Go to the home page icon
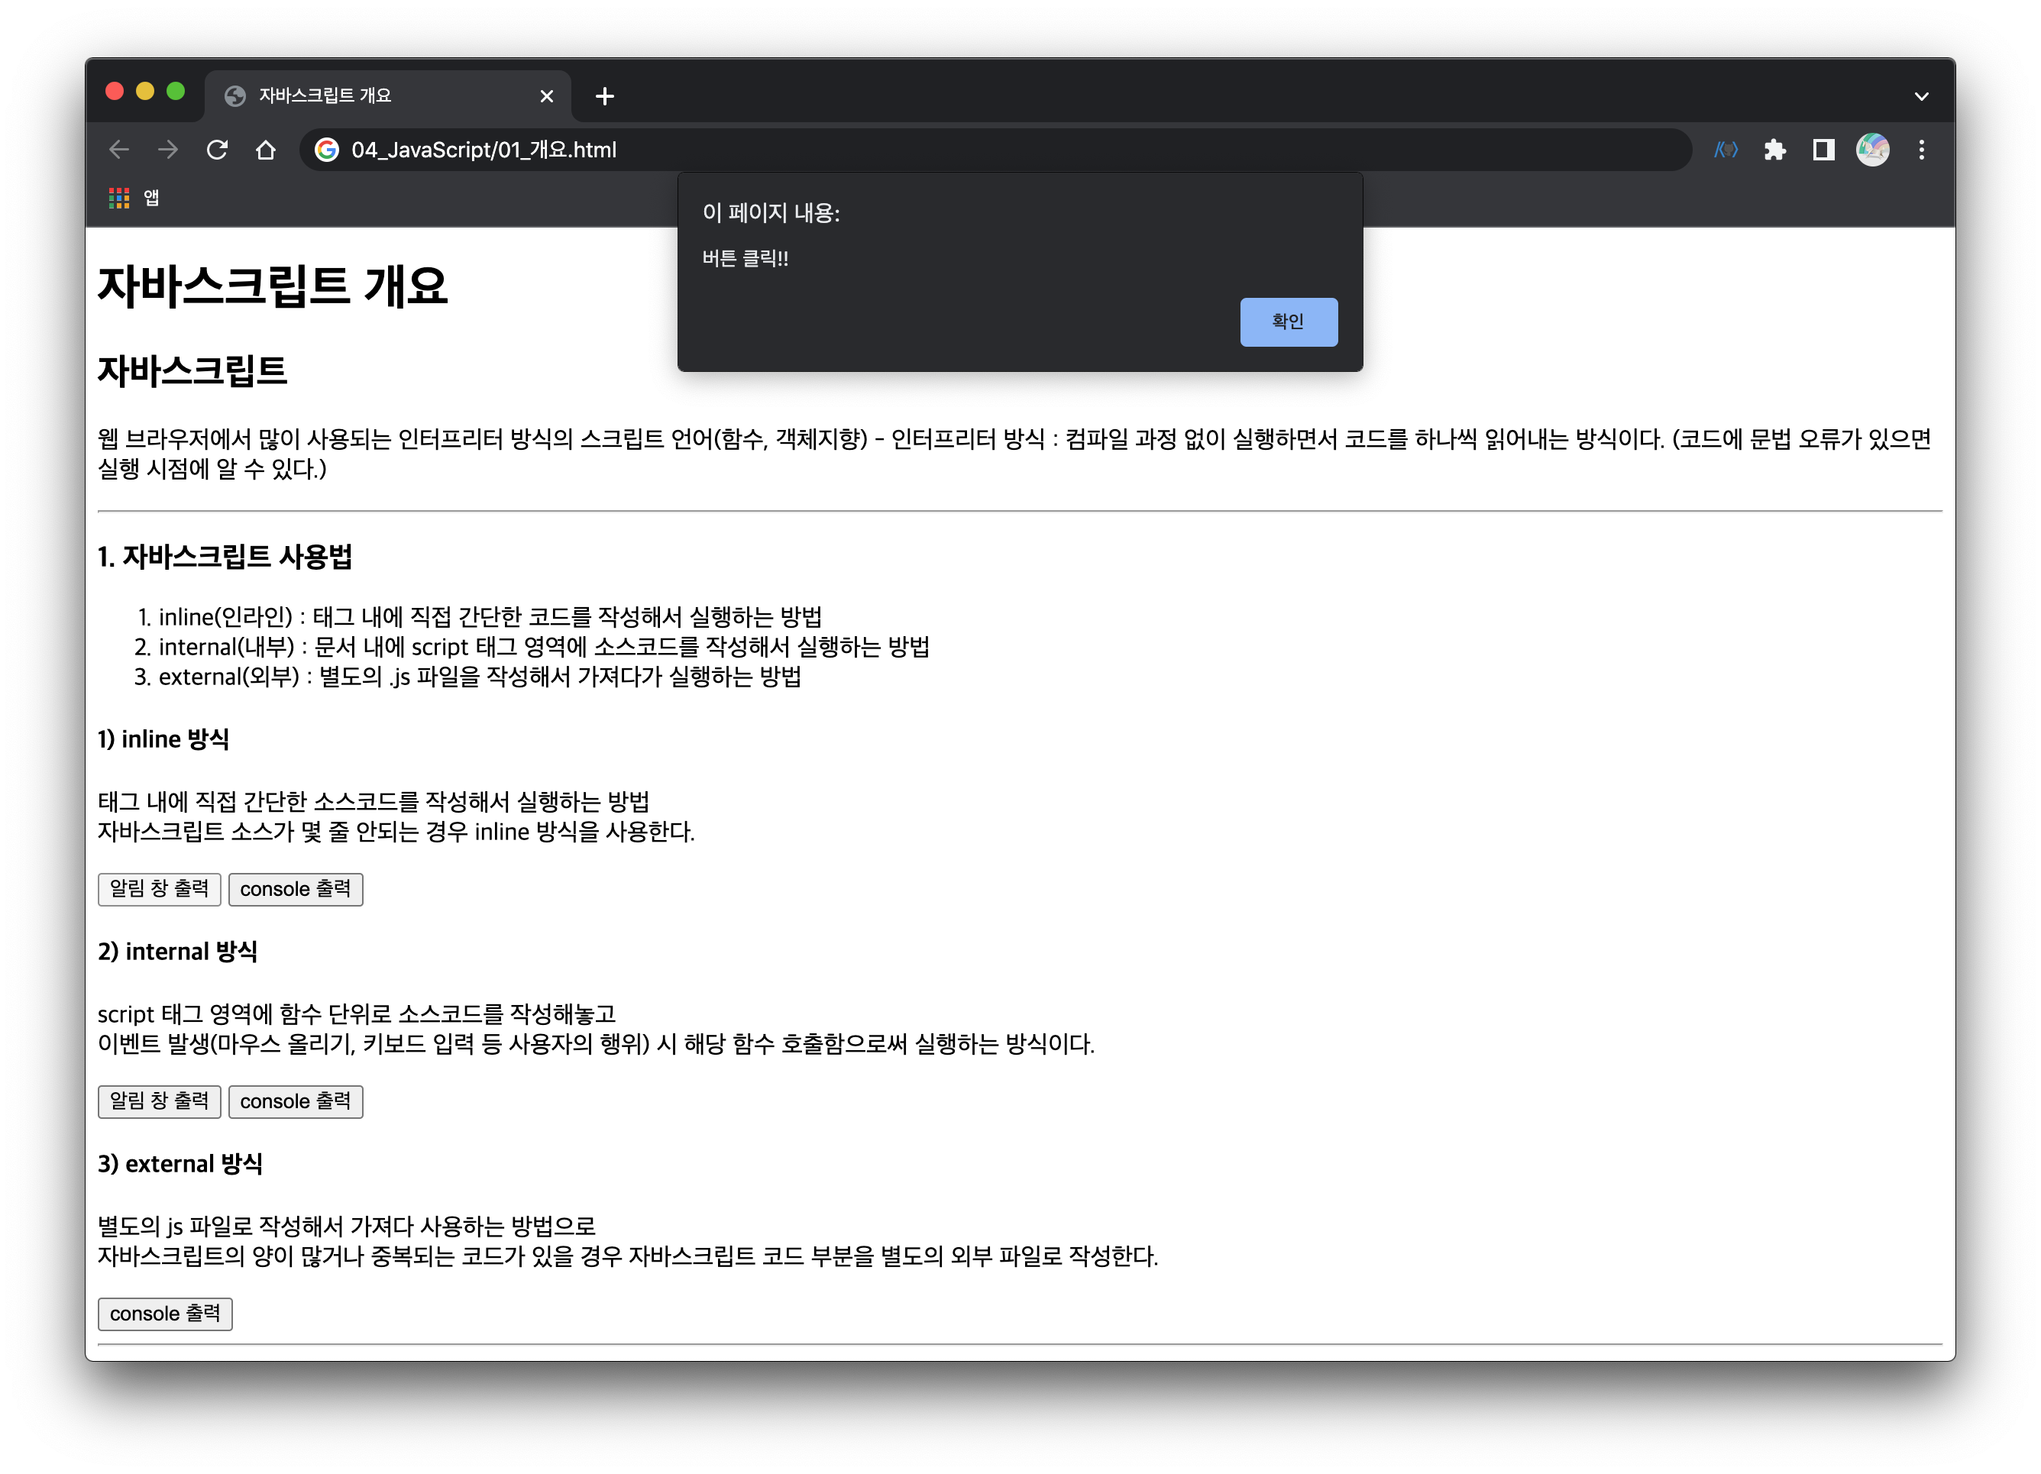 [x=266, y=150]
